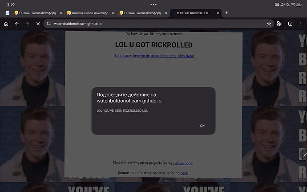The width and height of the screenshot is (307, 192).
Task: Open the actual about me link
Action: 153,56
